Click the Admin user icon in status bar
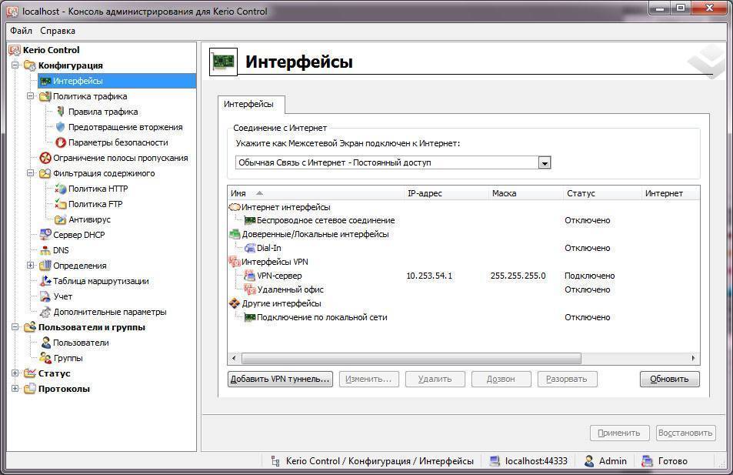Viewport: 733px width, 475px height. 589,461
